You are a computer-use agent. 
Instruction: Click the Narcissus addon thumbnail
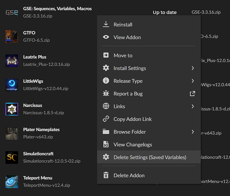(12, 109)
